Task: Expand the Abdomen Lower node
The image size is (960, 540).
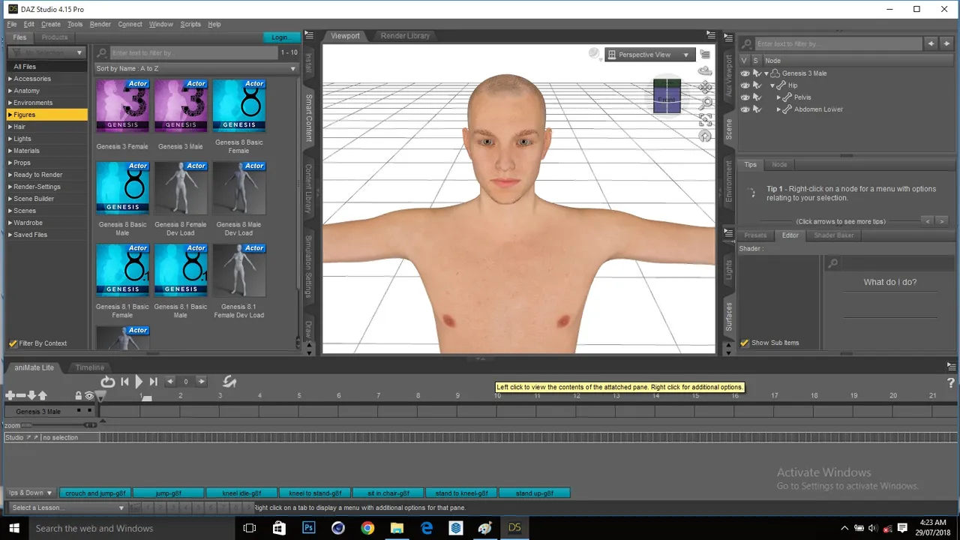Action: coord(778,109)
